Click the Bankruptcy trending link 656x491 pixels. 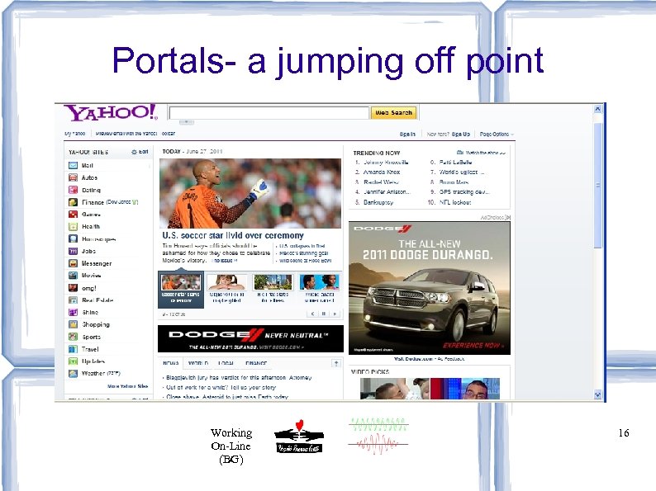pyautogui.click(x=378, y=202)
